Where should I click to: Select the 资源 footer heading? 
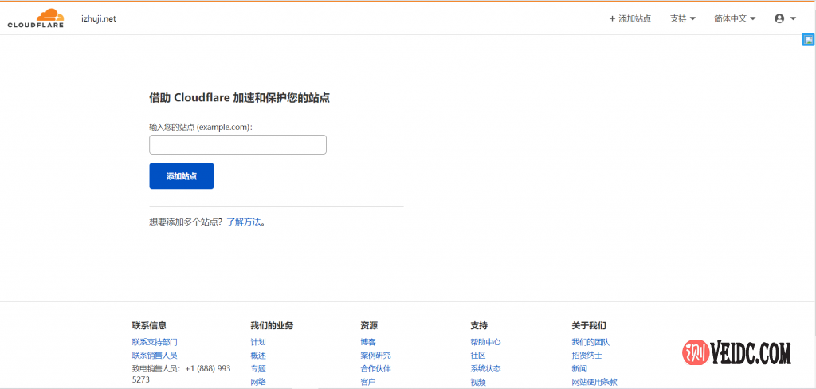369,325
